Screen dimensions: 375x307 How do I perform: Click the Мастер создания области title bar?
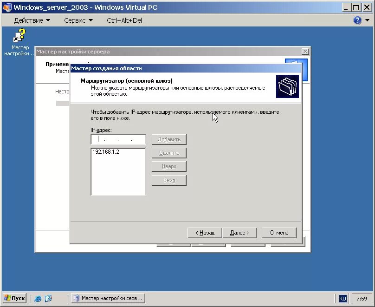click(x=186, y=68)
